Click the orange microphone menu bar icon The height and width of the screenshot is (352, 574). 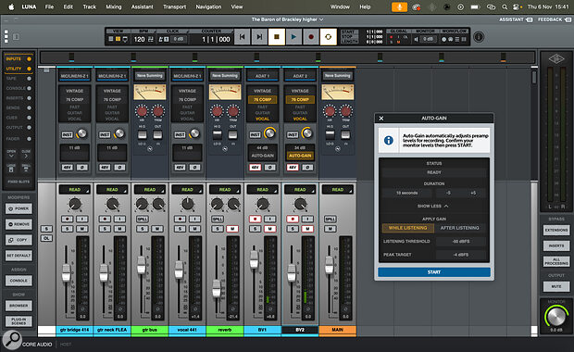point(399,6)
